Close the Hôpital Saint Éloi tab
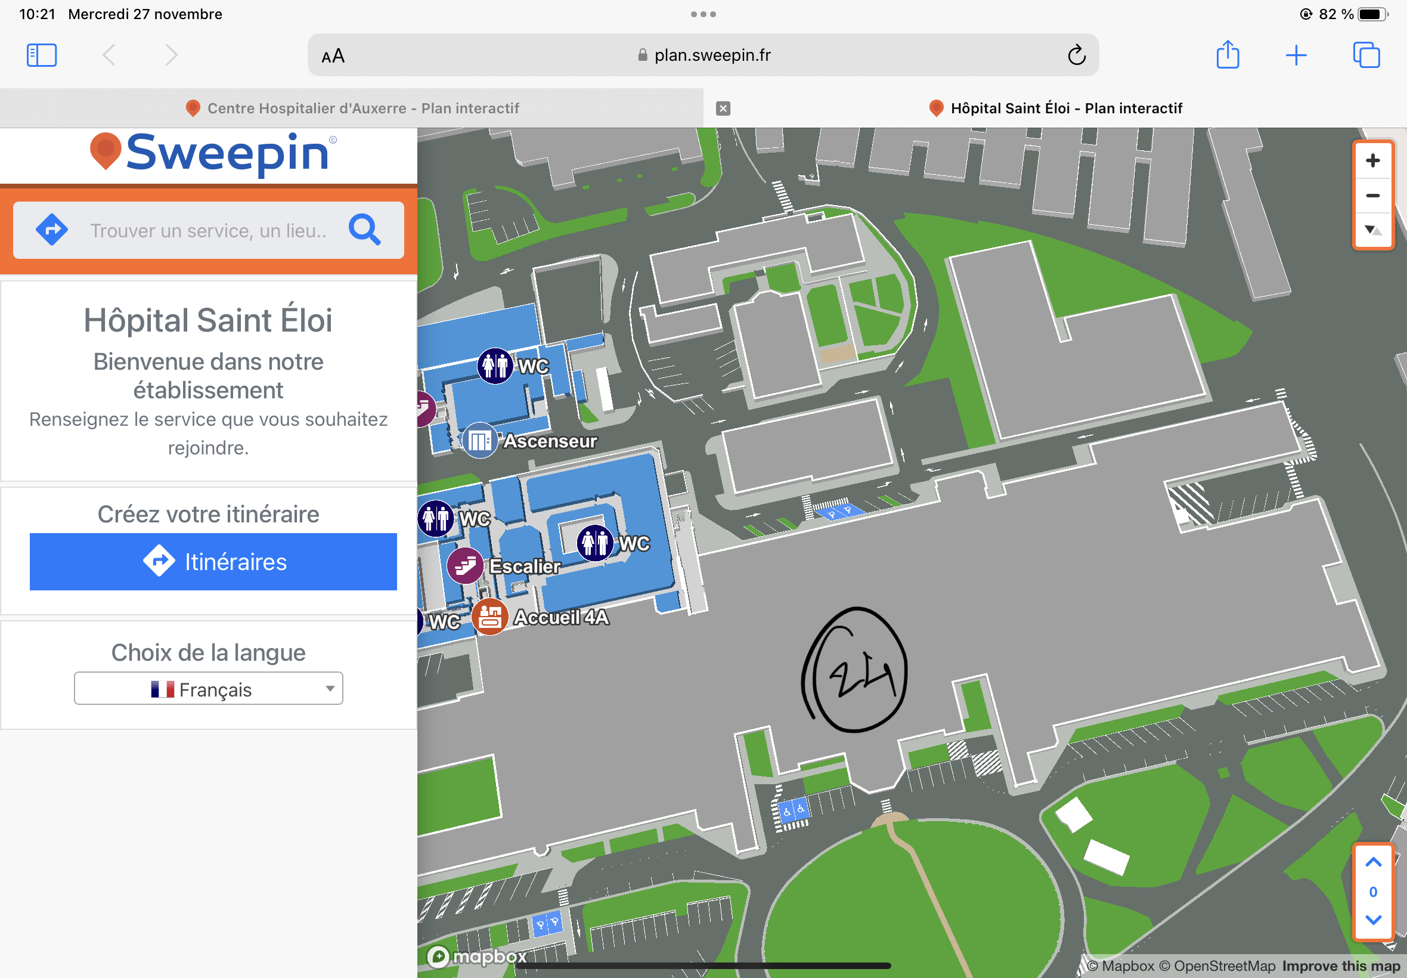This screenshot has height=978, width=1407. pos(723,109)
